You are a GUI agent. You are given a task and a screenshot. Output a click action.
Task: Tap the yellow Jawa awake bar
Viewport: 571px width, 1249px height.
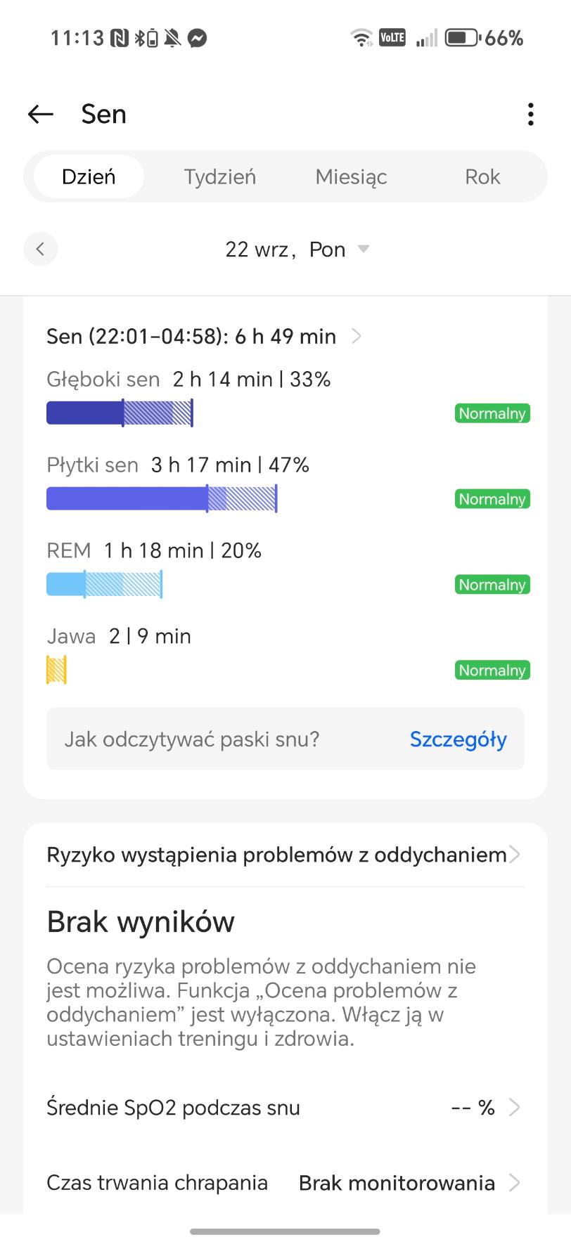click(x=56, y=670)
